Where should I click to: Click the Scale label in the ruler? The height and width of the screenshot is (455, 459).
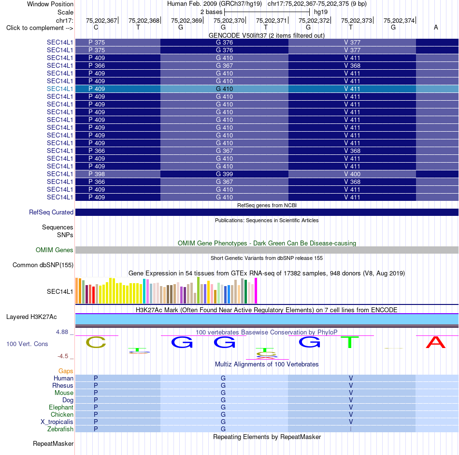65,12
